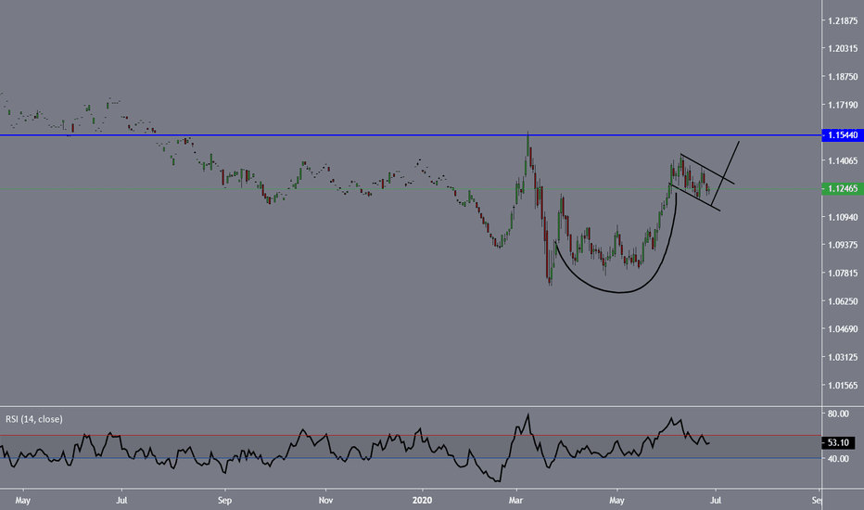Viewport: 864px width, 510px height.
Task: Click the Nov label on the time axis
Action: pos(325,501)
